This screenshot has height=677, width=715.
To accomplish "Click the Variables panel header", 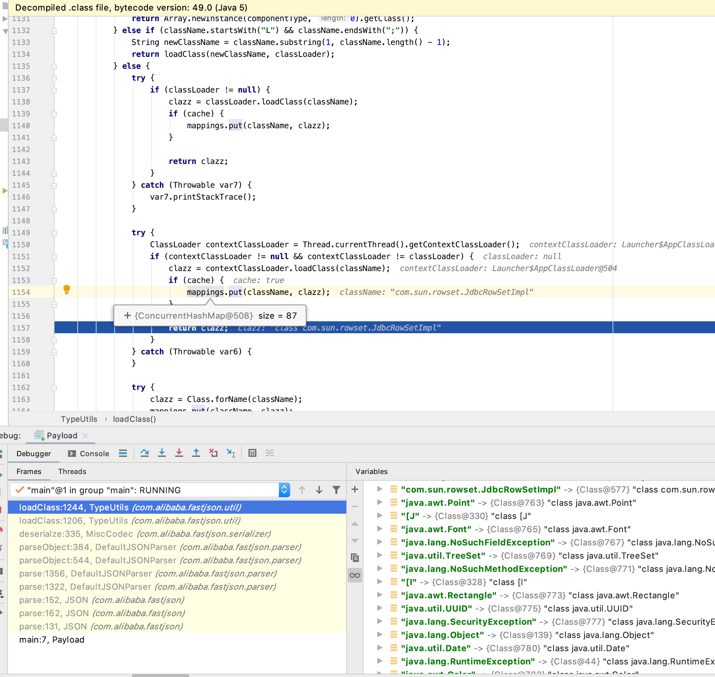I will 372,471.
